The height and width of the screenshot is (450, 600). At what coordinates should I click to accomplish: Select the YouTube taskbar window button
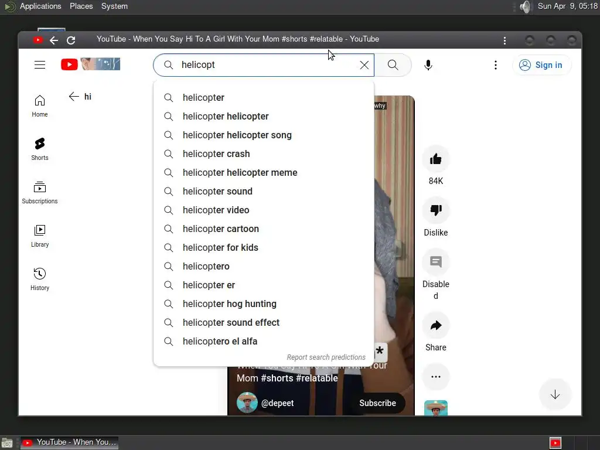(69, 442)
